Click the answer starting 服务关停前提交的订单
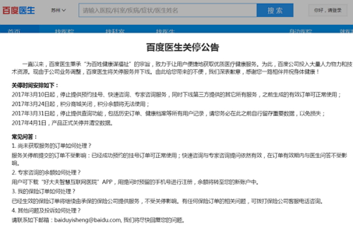This screenshot has height=225, width=353. pyautogui.click(x=179, y=159)
